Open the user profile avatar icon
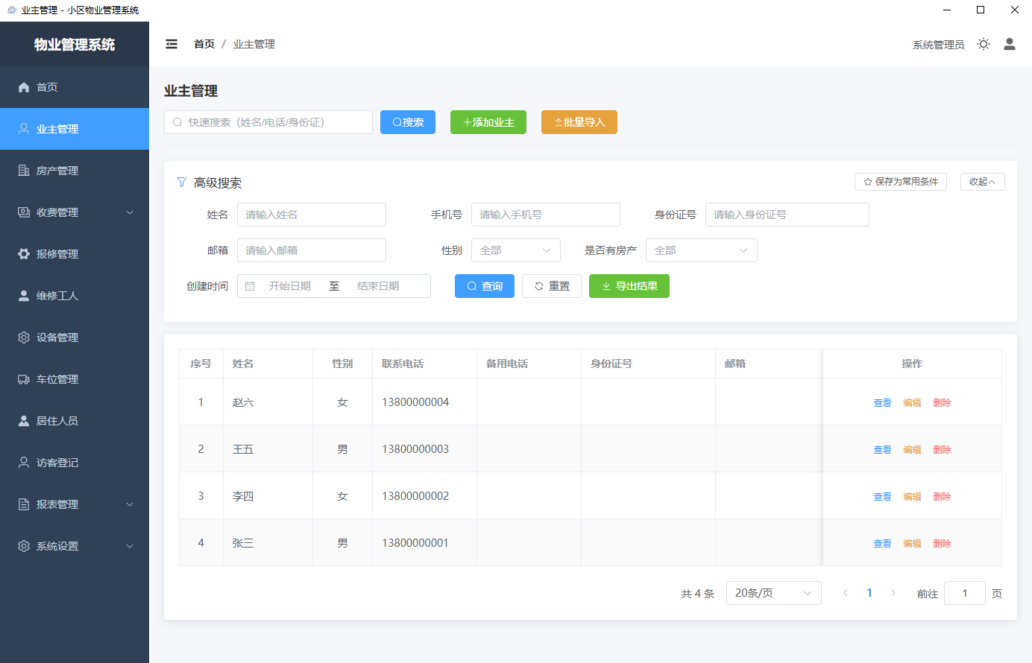 tap(1010, 44)
